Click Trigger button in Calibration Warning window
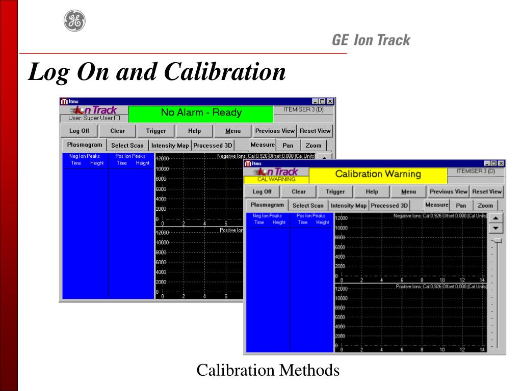Viewport: 522px width, 391px height. pyautogui.click(x=335, y=191)
